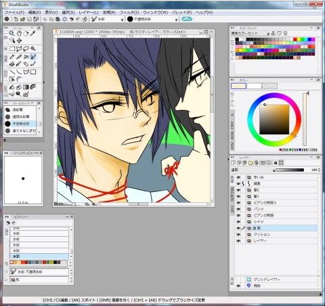Expand the tool palette double-arrow button
This screenshot has width=325, height=306.
point(39,28)
